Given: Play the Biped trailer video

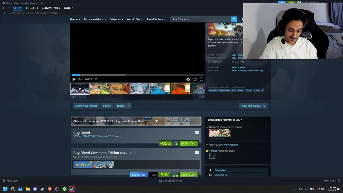Looking at the screenshot, I should point(74,79).
